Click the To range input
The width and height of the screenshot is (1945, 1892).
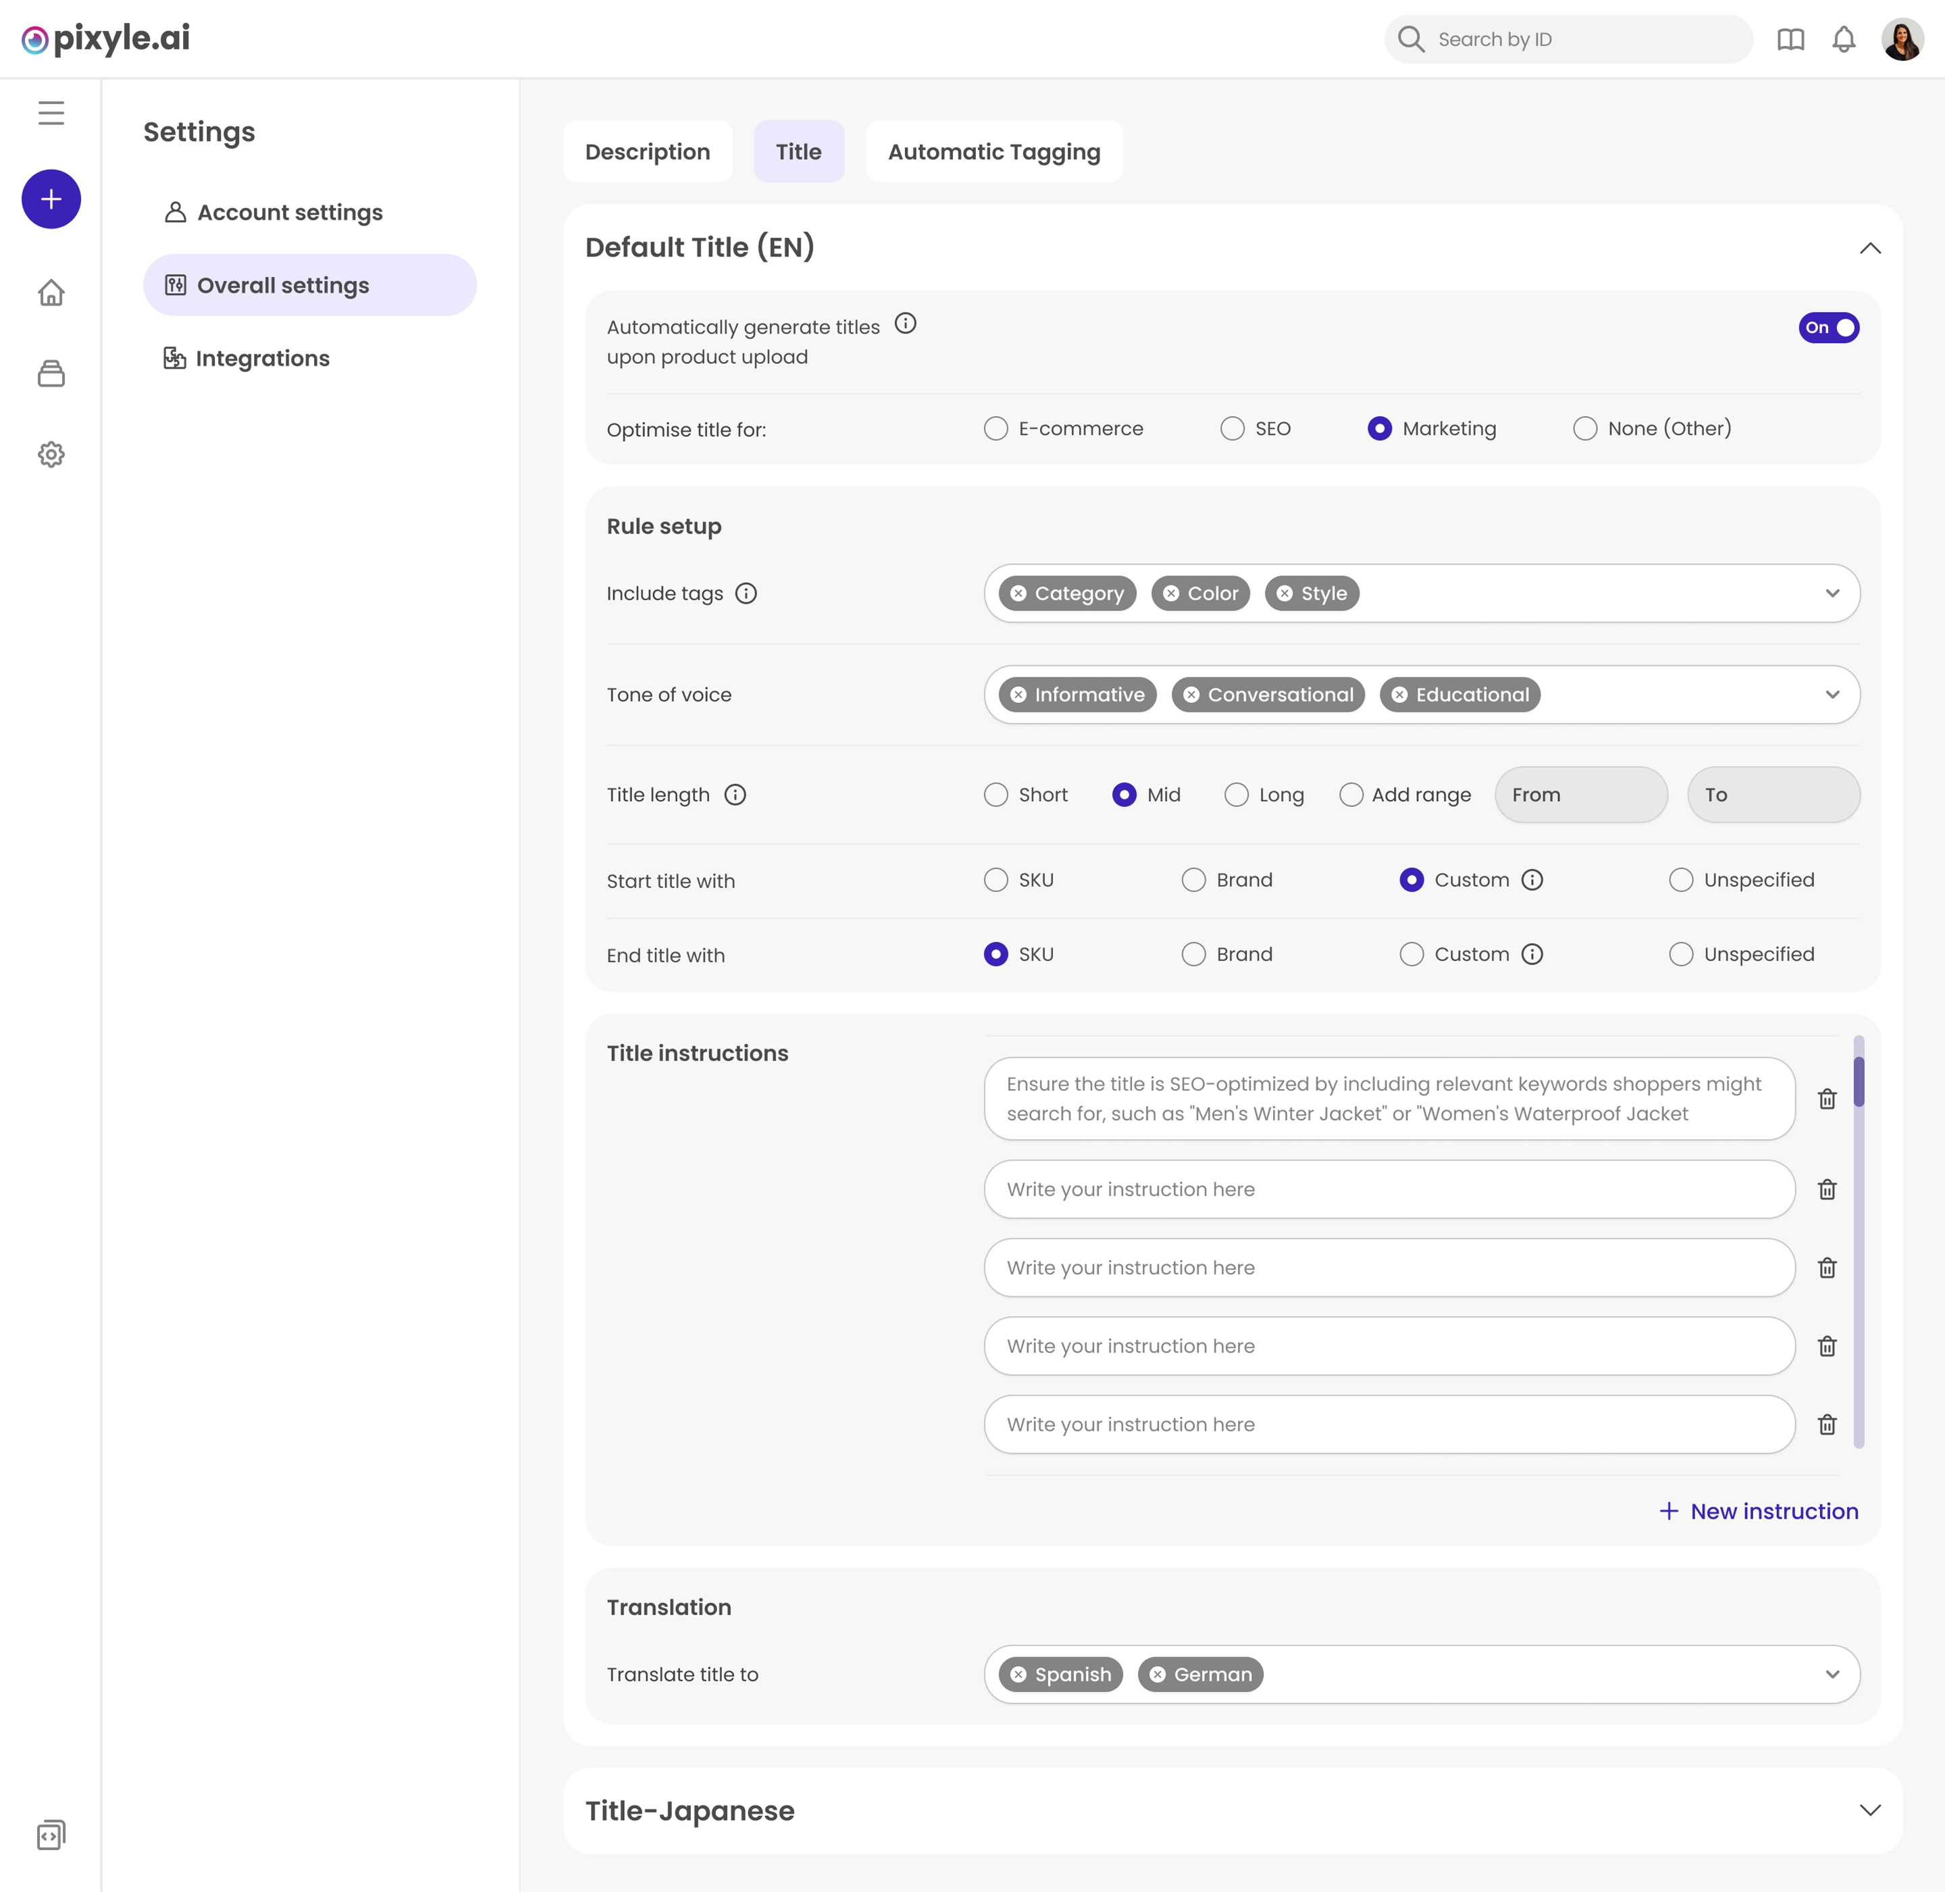pyautogui.click(x=1773, y=795)
